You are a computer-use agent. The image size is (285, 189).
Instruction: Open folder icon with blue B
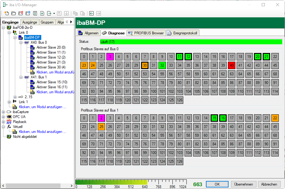[28, 13]
